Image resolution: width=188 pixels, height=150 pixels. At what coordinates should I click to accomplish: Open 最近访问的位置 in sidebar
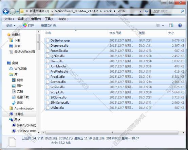(x=22, y=52)
